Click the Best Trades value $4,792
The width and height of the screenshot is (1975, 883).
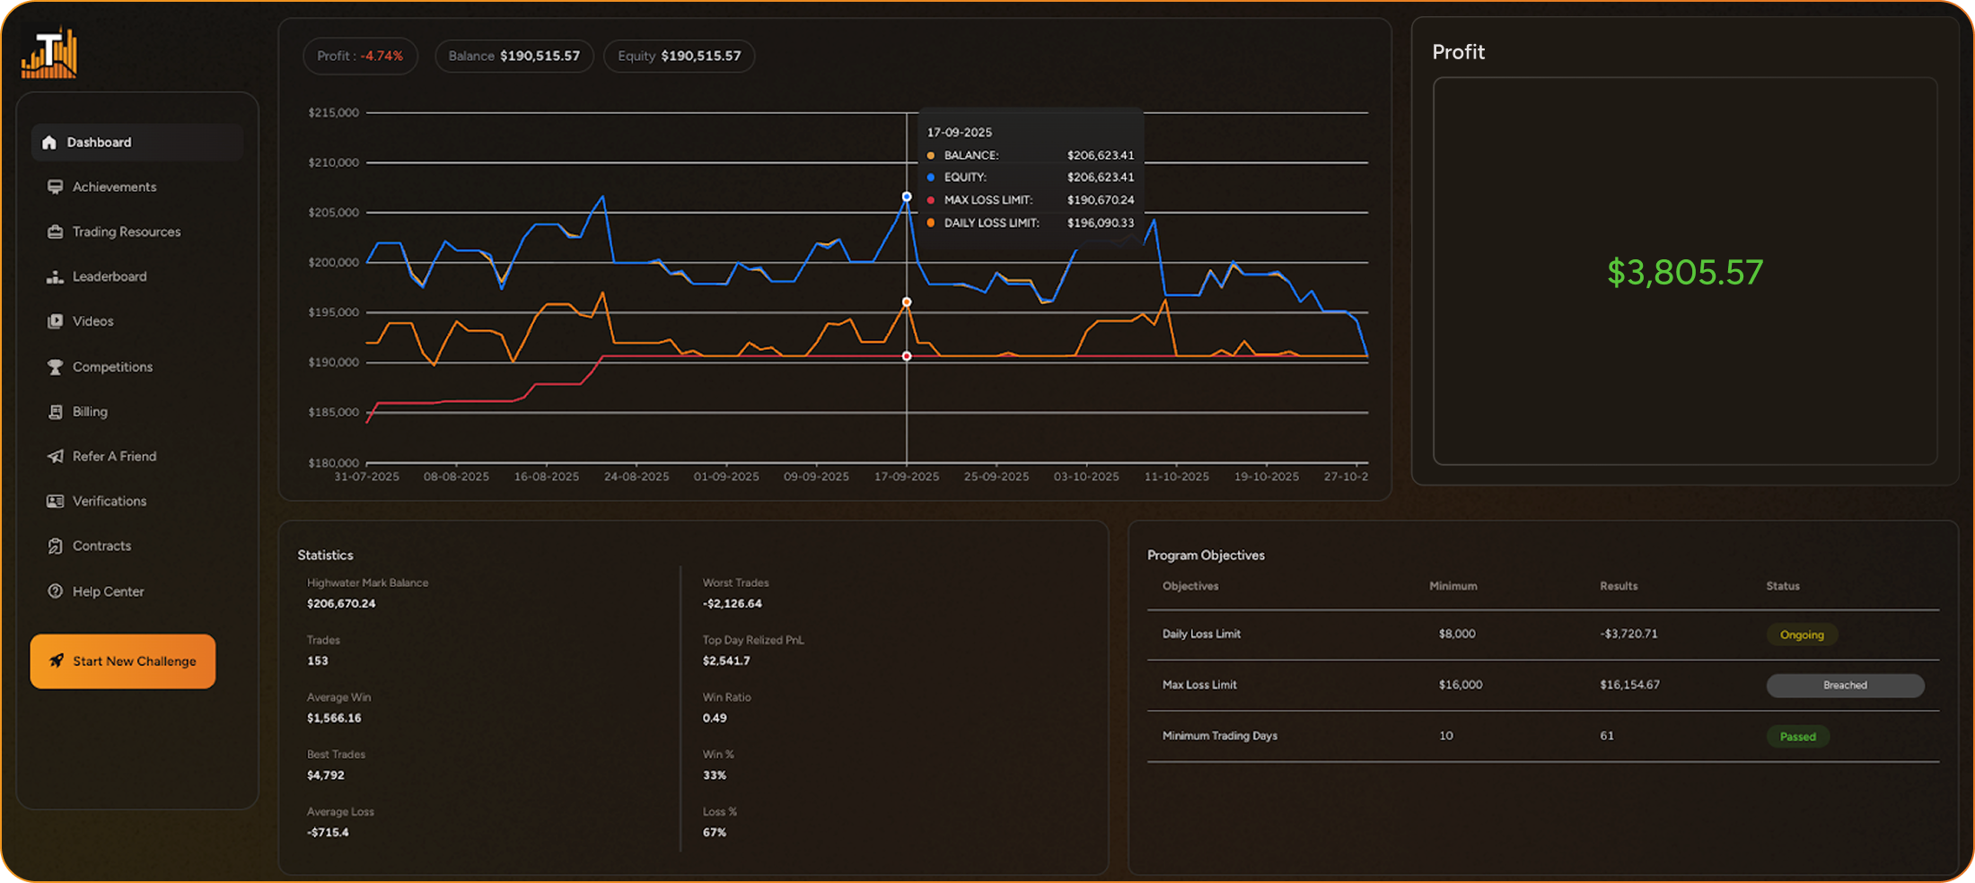pyautogui.click(x=325, y=775)
